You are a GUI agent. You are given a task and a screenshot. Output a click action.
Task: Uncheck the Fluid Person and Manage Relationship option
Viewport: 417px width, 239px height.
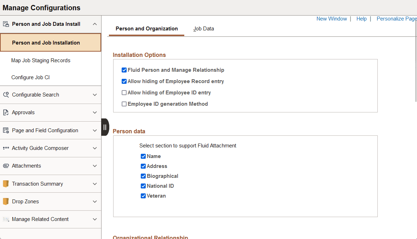pos(124,70)
